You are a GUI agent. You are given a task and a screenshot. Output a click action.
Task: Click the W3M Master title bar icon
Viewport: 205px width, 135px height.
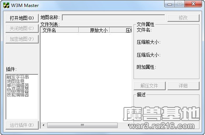[6, 6]
